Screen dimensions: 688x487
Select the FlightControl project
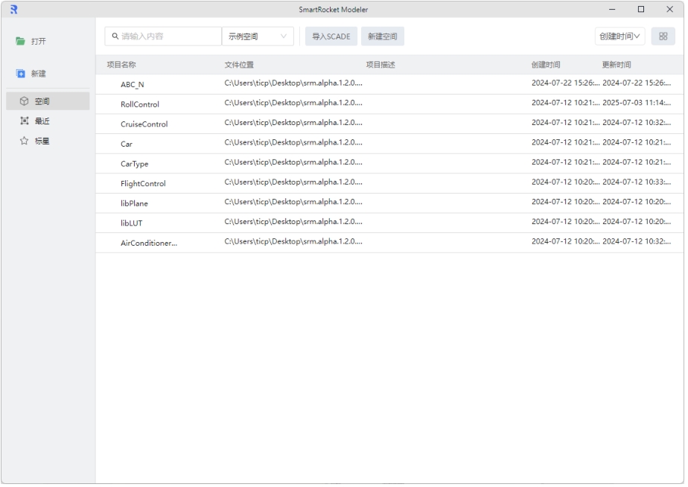pos(144,184)
